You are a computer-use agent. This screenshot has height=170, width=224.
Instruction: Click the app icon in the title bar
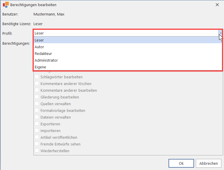click(x=5, y=5)
